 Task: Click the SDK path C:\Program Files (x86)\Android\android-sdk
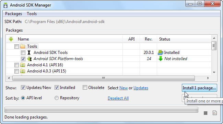pyautogui.click(x=65, y=22)
